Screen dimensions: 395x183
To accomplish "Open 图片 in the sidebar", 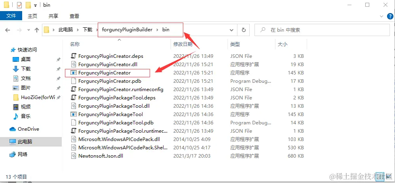I will coord(26,88).
